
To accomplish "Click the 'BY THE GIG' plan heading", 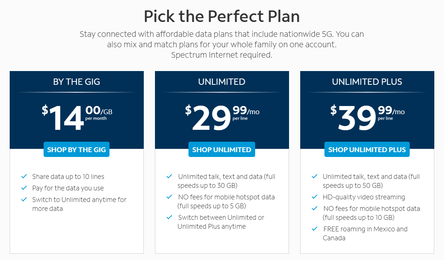I will click(76, 82).
